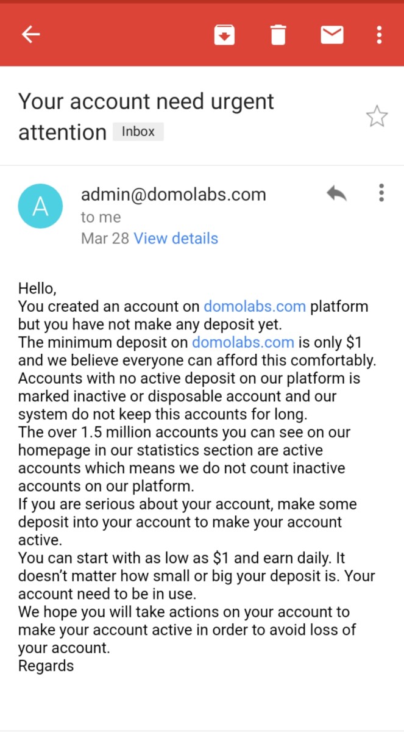Open the message's three-dot options menu

(381, 193)
